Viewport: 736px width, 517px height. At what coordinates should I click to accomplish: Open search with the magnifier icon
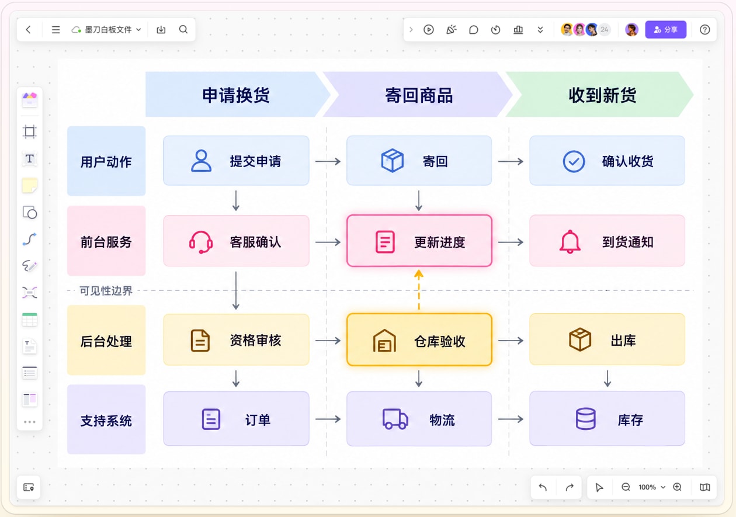[183, 29]
